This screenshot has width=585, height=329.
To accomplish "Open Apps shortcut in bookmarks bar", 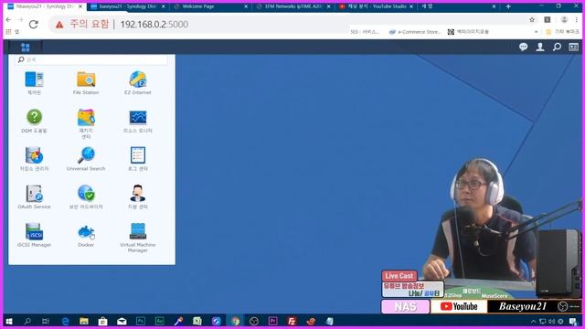I will click(x=12, y=32).
